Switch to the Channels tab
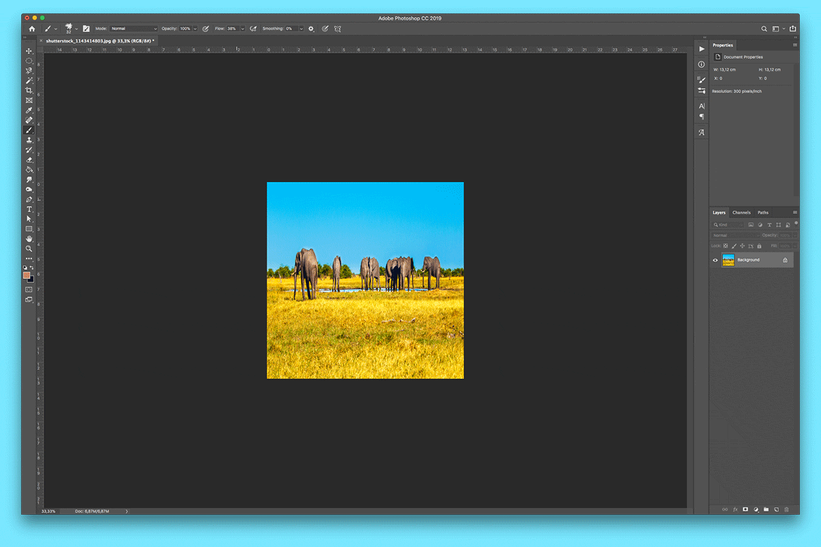 tap(742, 213)
